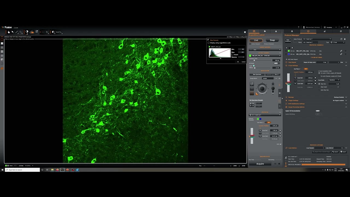The height and width of the screenshot is (197, 350).
Task: Stop the running protocol
Action: pyautogui.click(x=279, y=164)
